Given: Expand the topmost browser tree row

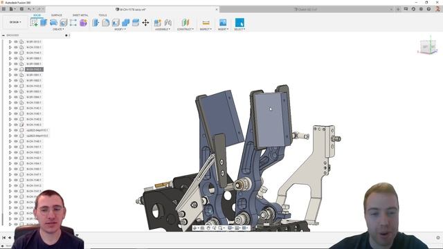Looking at the screenshot, I should [x=10, y=41].
